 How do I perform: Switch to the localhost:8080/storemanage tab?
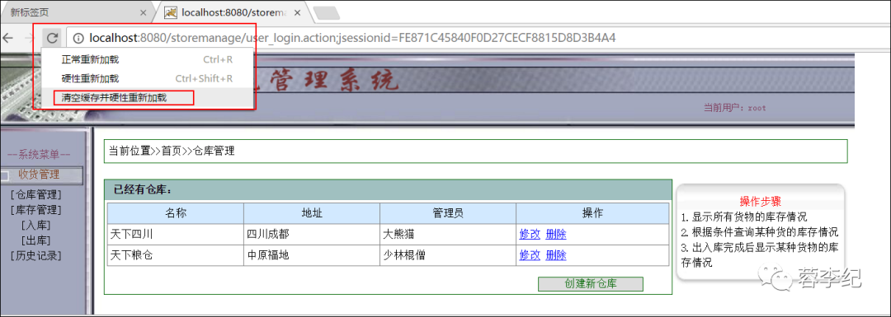235,12
